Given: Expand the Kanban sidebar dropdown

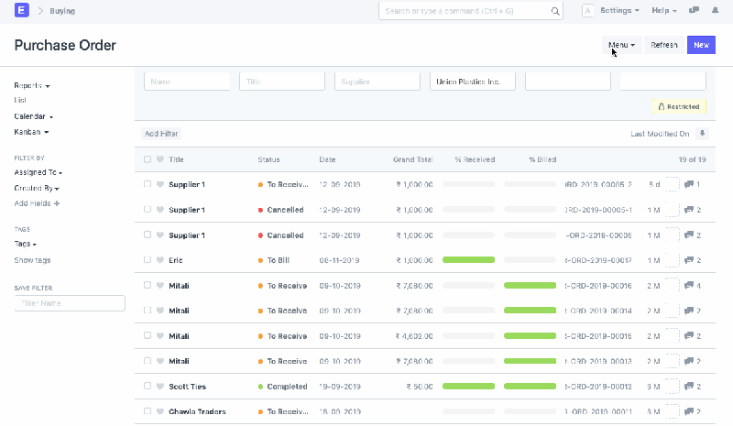Looking at the screenshot, I should 31,132.
